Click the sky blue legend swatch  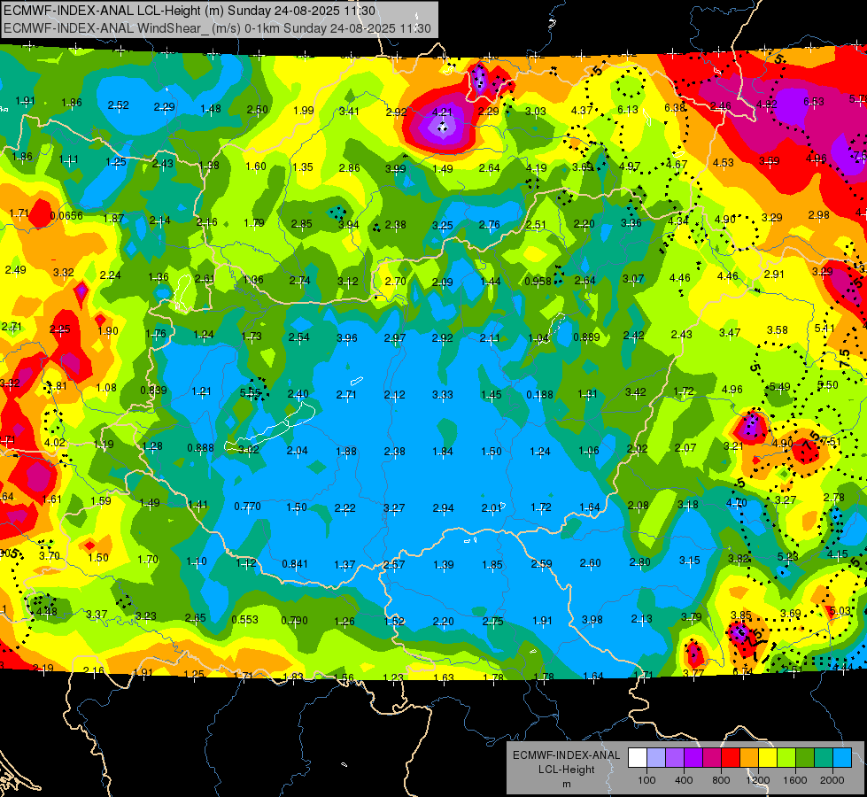[842, 758]
